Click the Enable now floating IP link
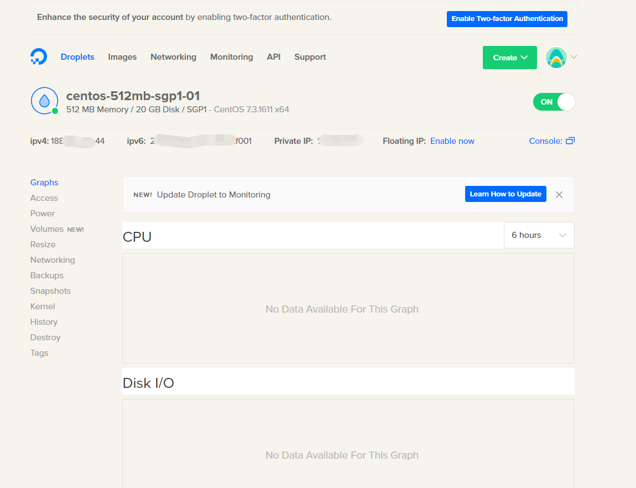This screenshot has height=488, width=636. tap(452, 141)
